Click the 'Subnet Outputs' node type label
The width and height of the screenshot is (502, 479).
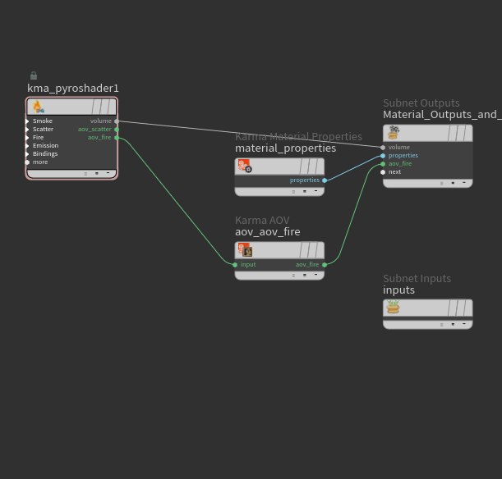(421, 103)
